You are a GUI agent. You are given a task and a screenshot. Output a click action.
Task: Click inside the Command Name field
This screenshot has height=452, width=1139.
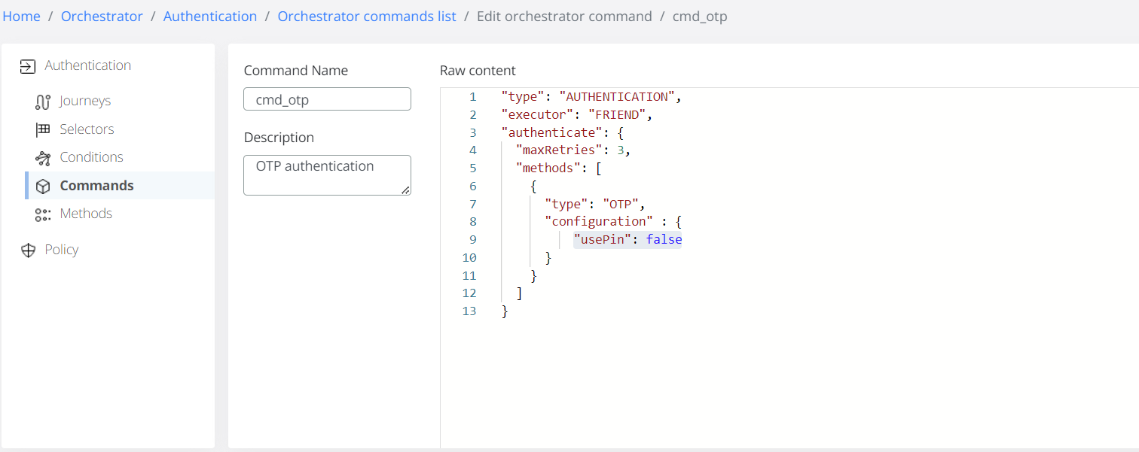pyautogui.click(x=327, y=99)
